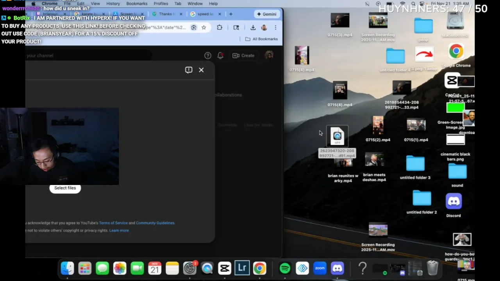Send feedback from upload dialog

click(189, 70)
